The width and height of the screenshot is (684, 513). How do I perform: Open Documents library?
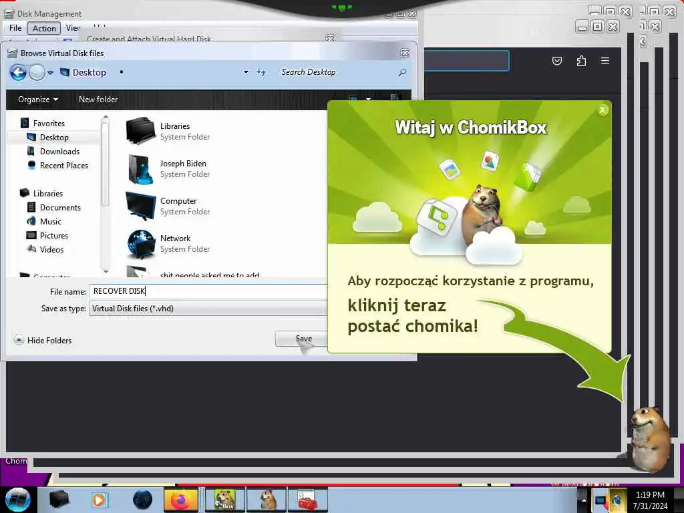tap(60, 208)
